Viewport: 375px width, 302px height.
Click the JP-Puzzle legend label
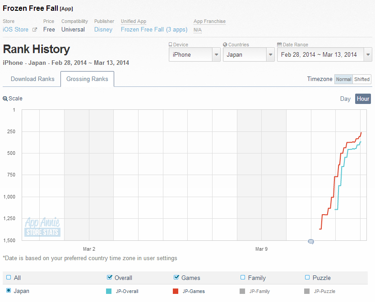324,291
